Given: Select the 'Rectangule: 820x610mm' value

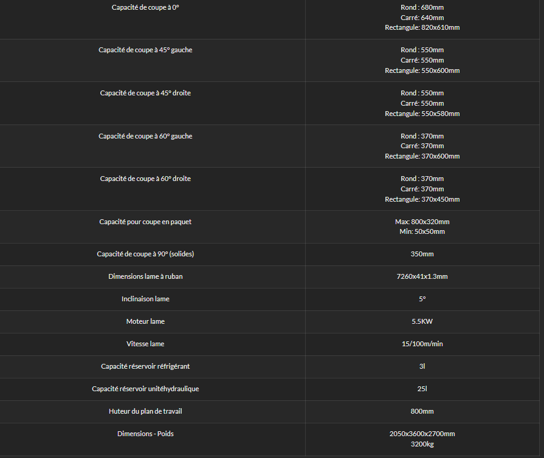Looking at the screenshot, I should tap(422, 27).
